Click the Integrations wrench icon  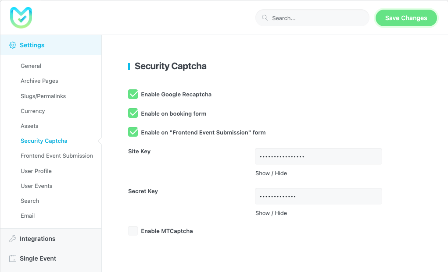point(13,239)
